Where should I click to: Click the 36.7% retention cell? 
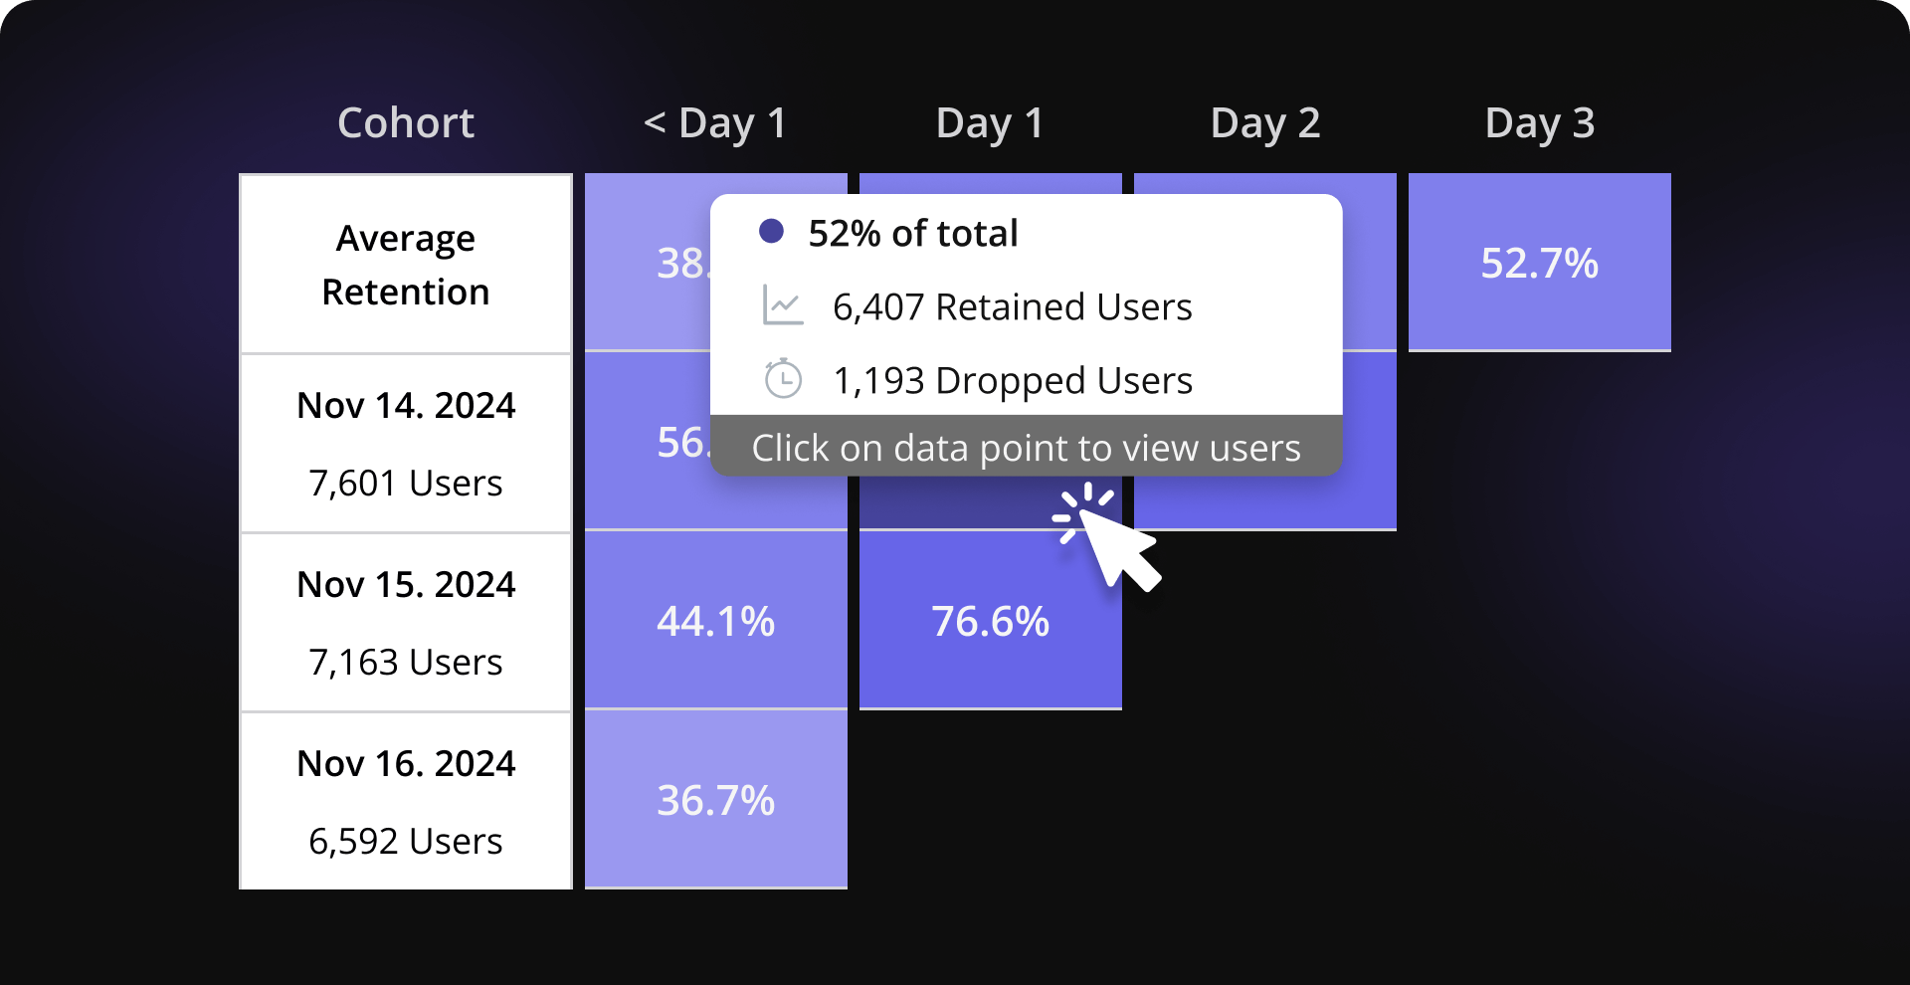[x=715, y=800]
